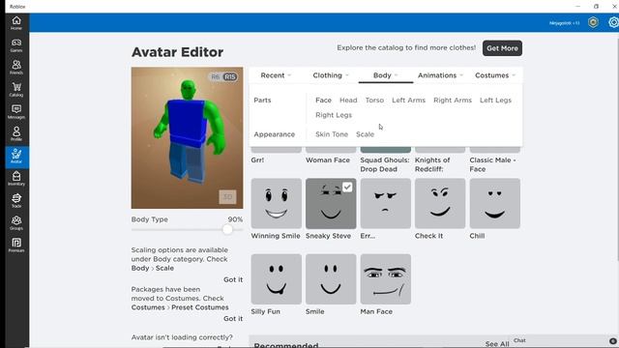Choose the Winning Smile face
The width and height of the screenshot is (619, 348).
(276, 204)
